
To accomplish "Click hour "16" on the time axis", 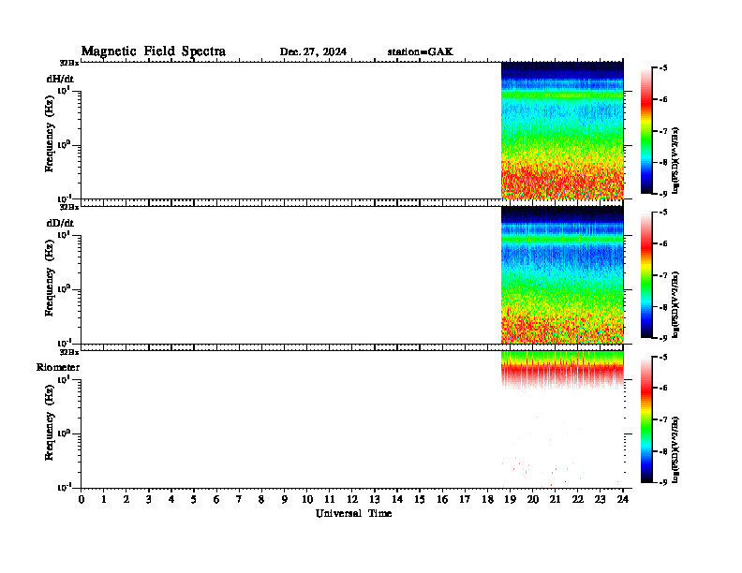I will click(442, 499).
